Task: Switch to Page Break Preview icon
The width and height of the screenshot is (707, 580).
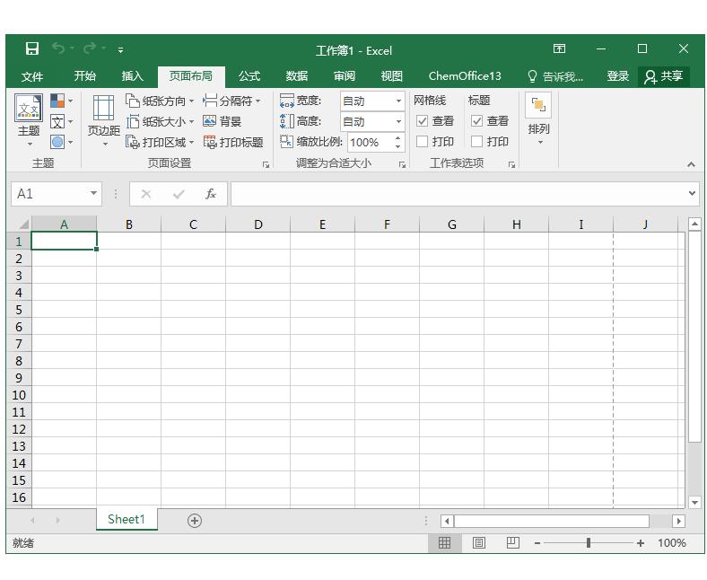Action: (512, 542)
